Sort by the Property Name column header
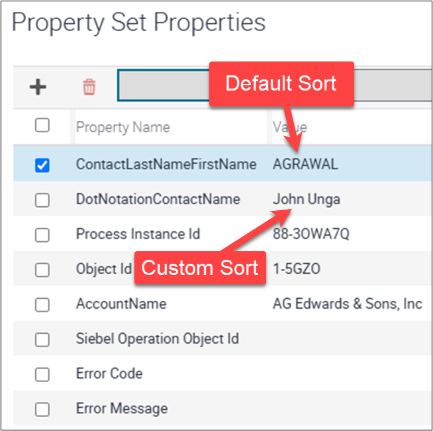This screenshot has height=431, width=433. tap(122, 127)
